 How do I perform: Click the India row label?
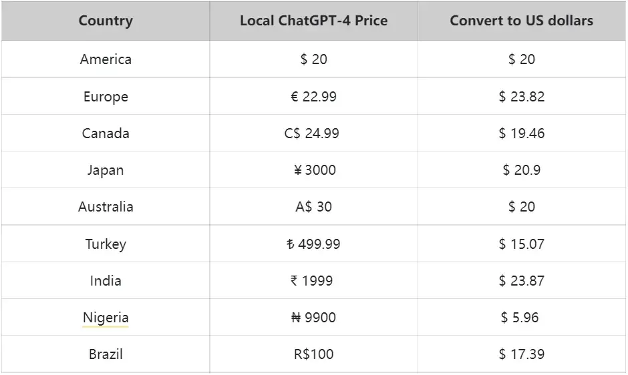pos(106,281)
